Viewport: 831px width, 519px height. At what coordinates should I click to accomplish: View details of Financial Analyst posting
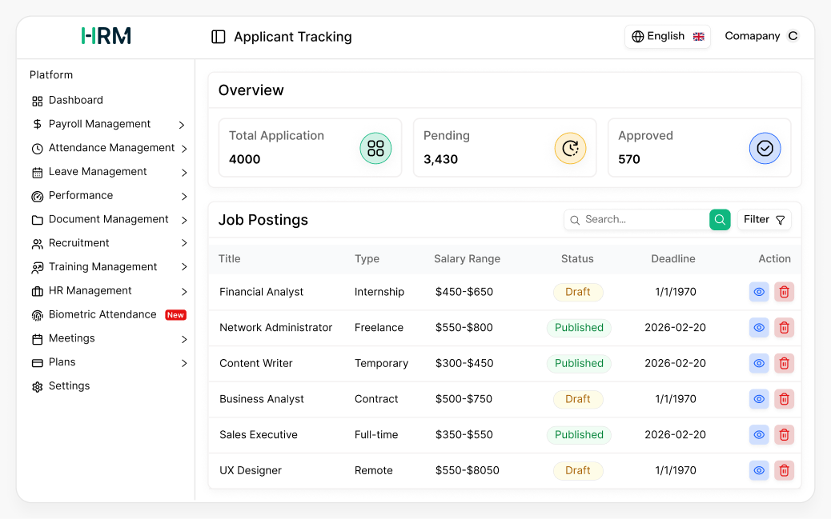click(x=758, y=292)
